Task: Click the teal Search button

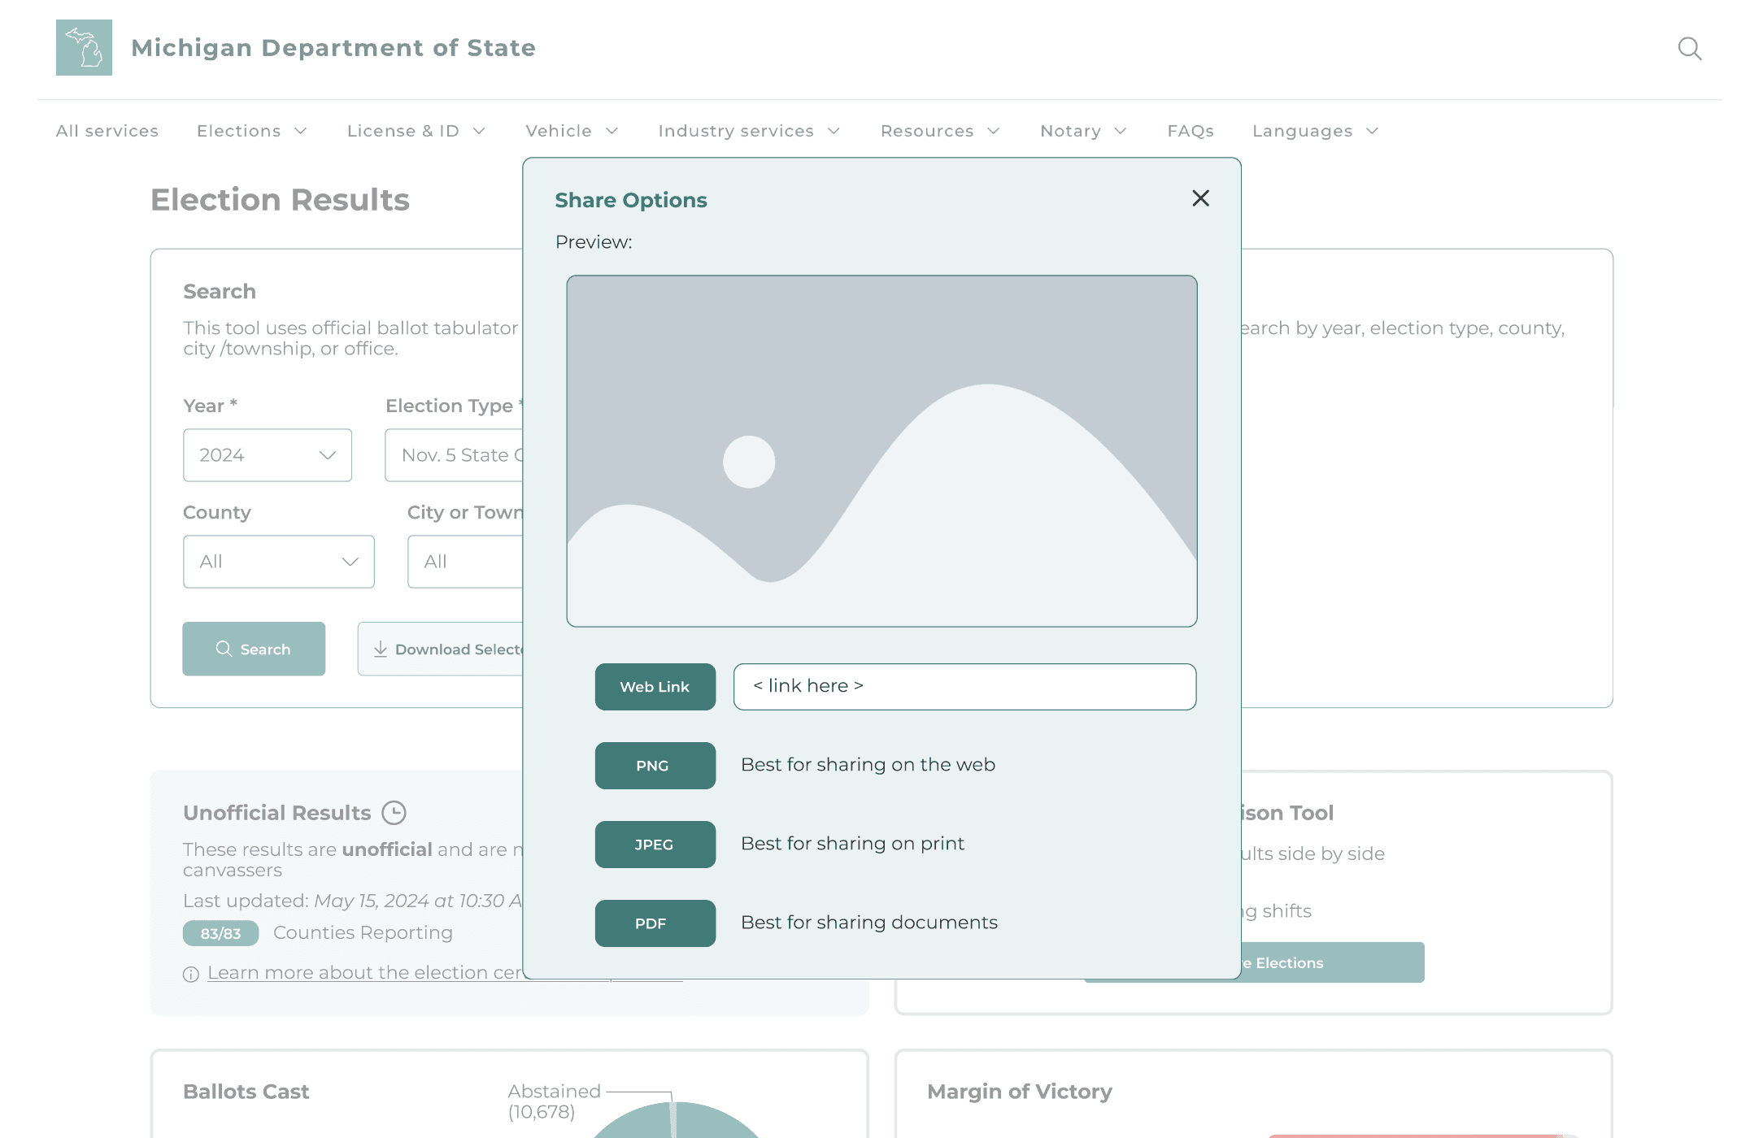Action: point(254,649)
